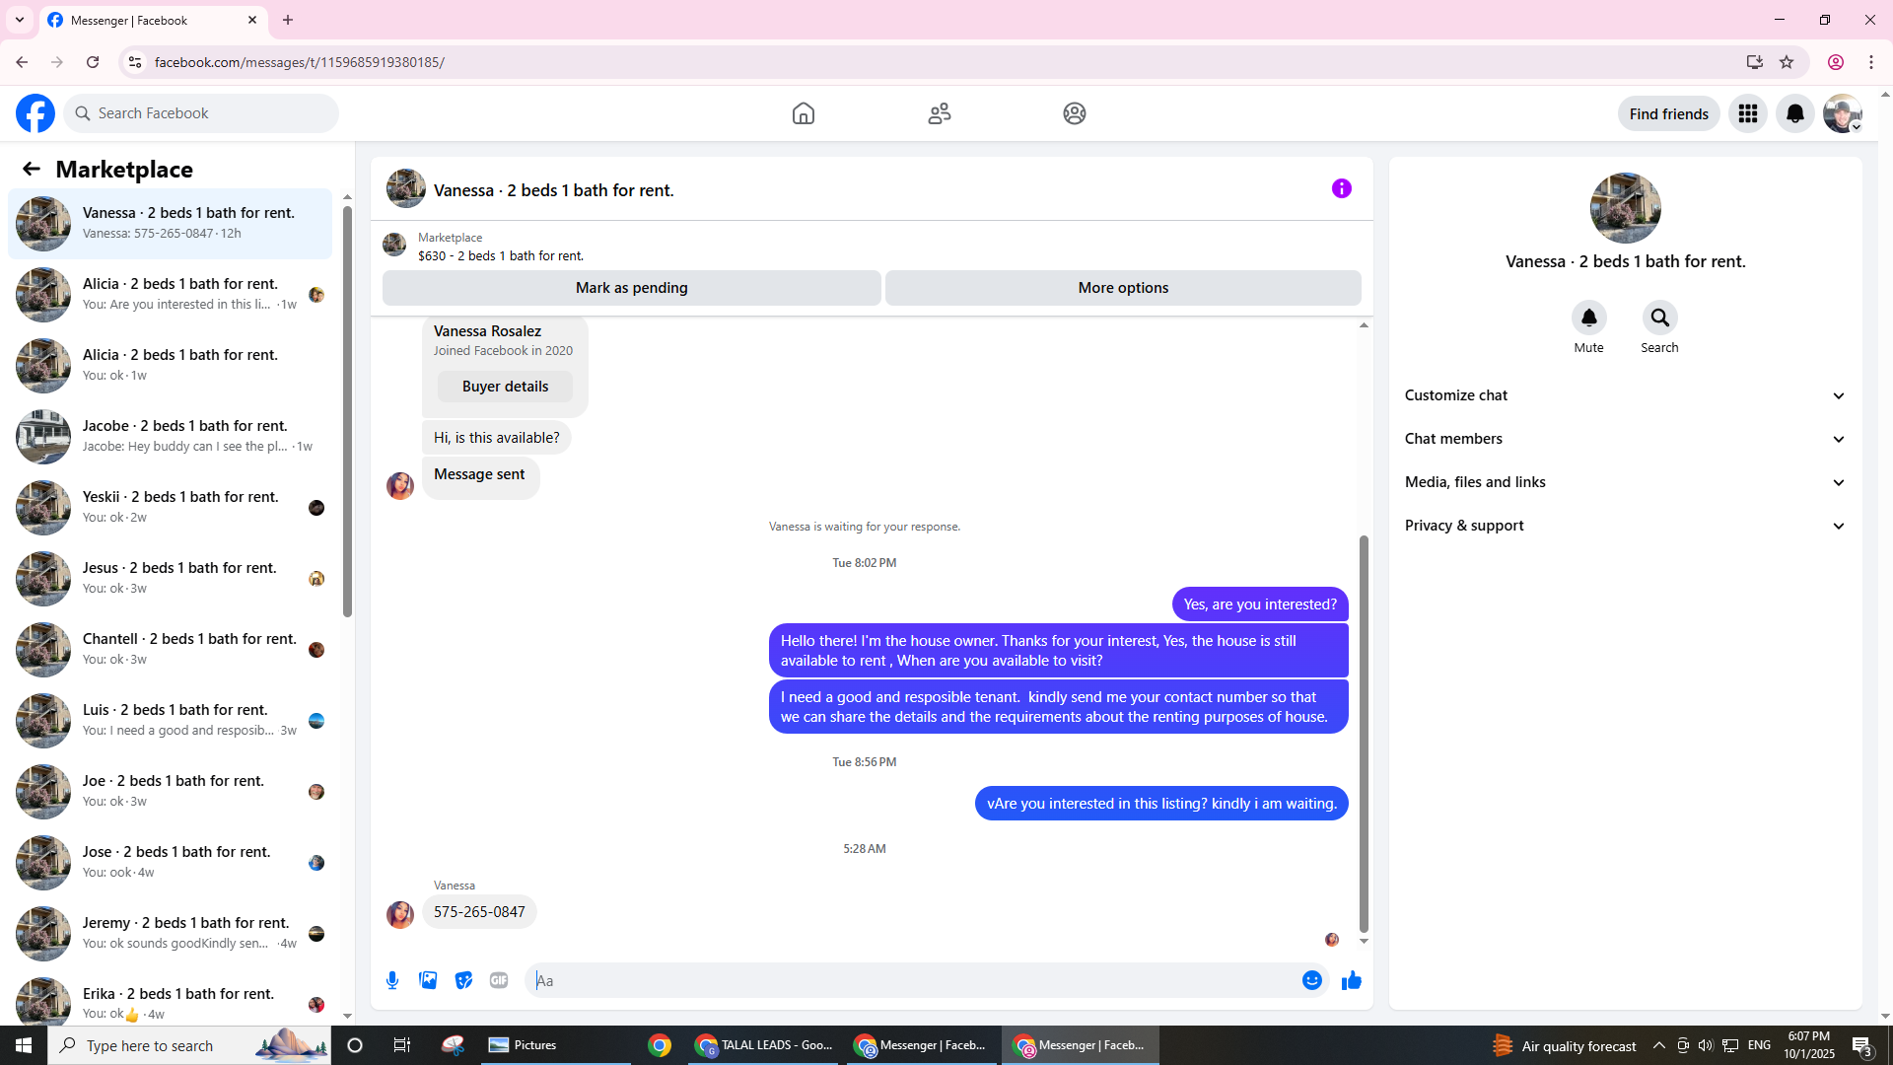Open Erika conversation in chat list
The height and width of the screenshot is (1065, 1893).
coord(170,998)
